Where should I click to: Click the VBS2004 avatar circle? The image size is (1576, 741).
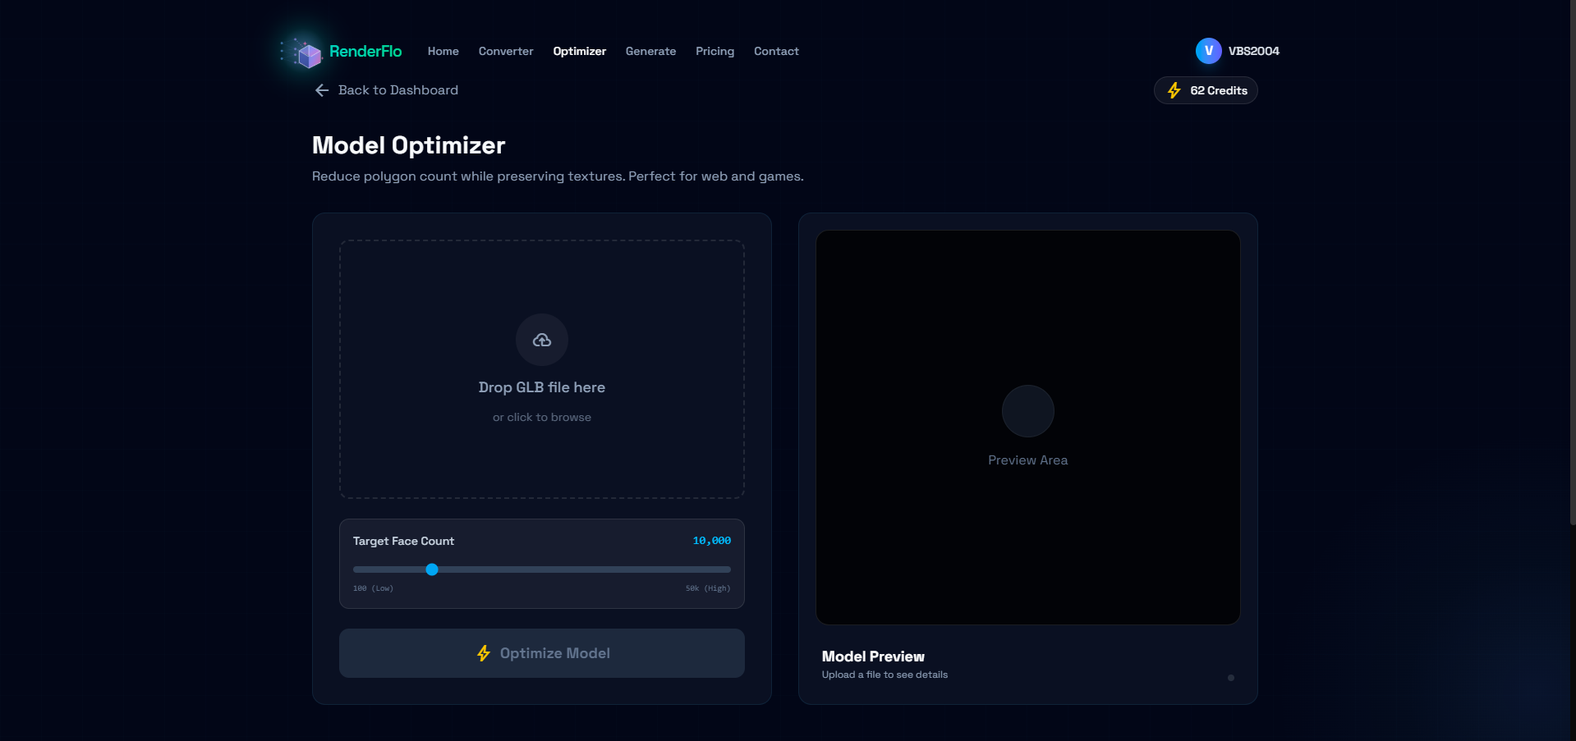pyautogui.click(x=1207, y=50)
